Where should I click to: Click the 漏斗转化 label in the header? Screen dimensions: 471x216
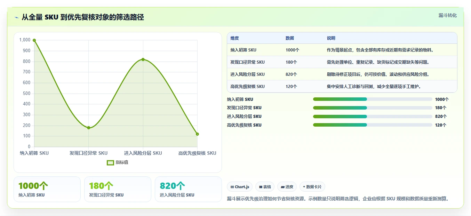coord(447,15)
